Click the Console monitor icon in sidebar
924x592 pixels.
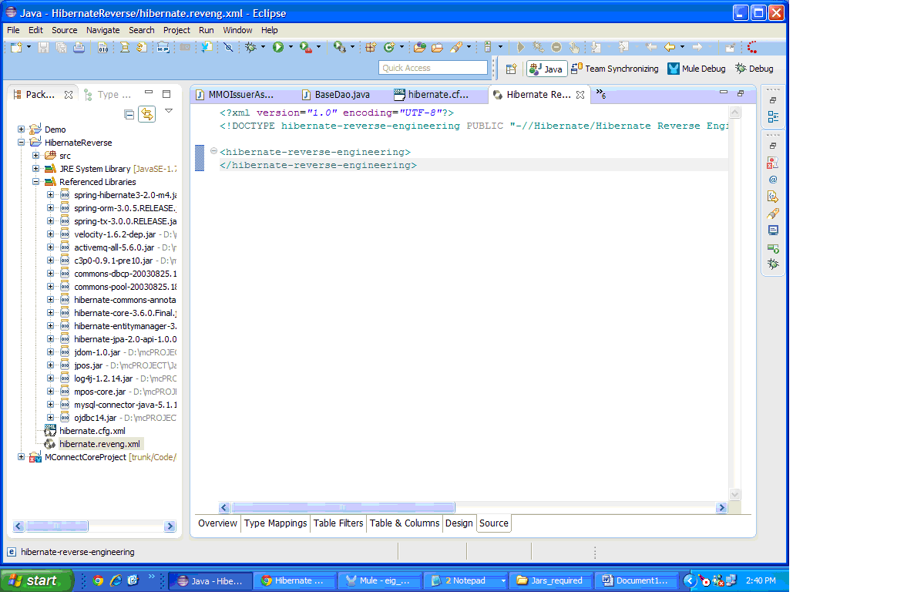click(772, 230)
